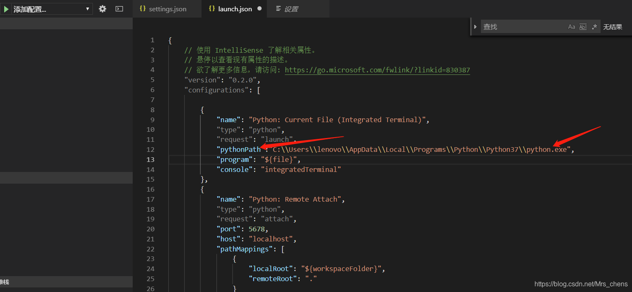Image resolution: width=632 pixels, height=292 pixels.
Task: Focus the 查找 search input field
Action: [523, 27]
